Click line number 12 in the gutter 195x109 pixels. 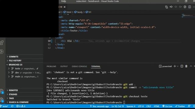49,48
